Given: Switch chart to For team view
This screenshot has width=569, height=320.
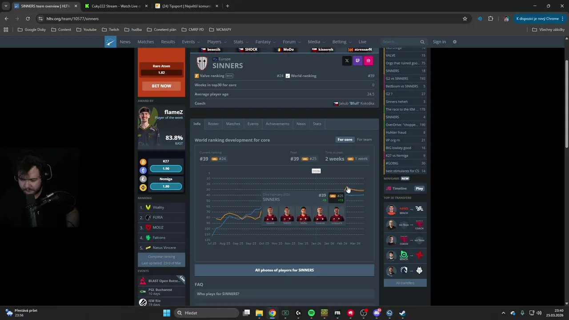Looking at the screenshot, I should tap(365, 140).
